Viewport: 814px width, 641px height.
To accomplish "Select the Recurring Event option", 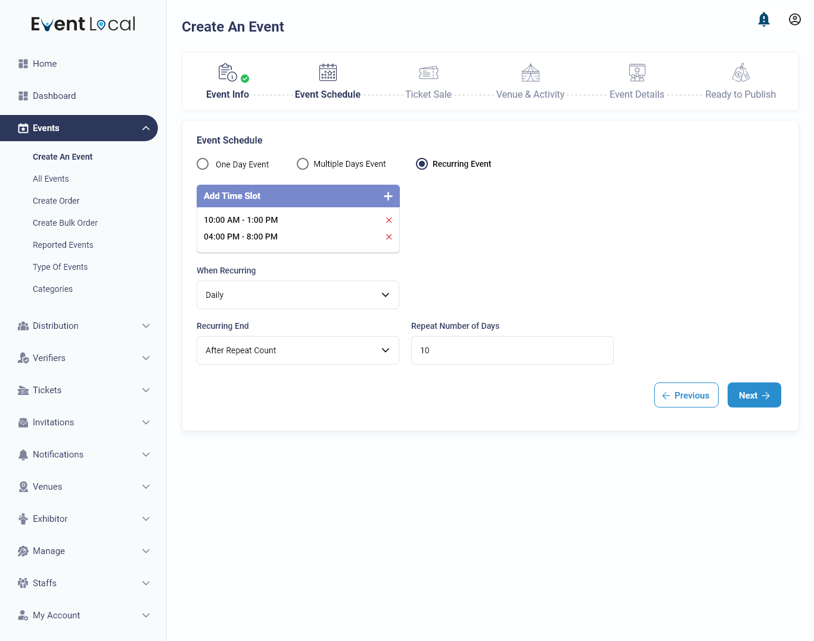I will pos(422,164).
